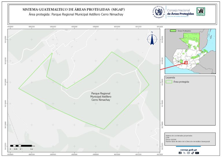Click the Datum WGS84 text
The height and width of the screenshot is (157, 222).
[172, 139]
